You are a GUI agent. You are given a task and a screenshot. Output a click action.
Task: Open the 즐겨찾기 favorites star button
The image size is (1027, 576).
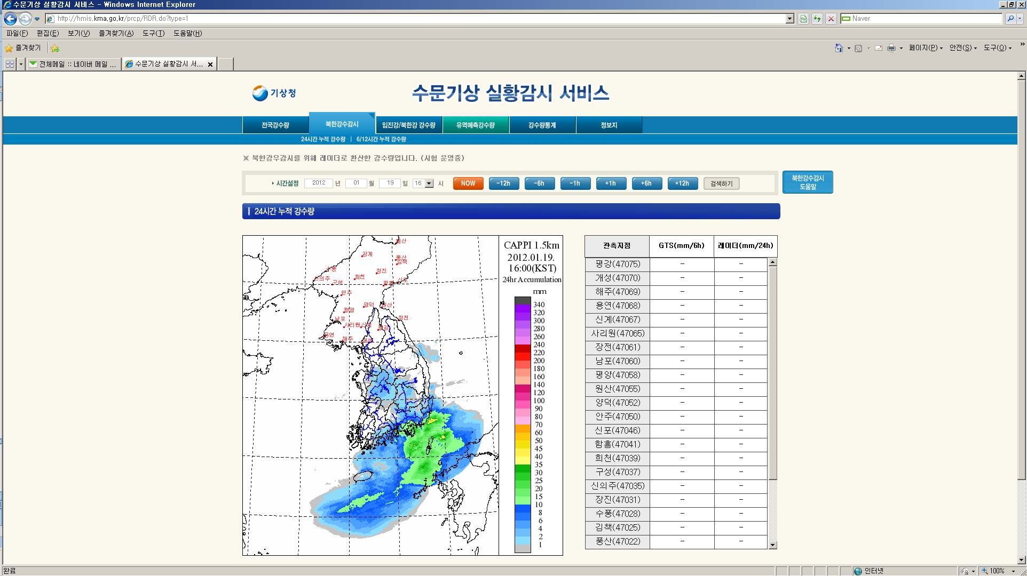23,48
